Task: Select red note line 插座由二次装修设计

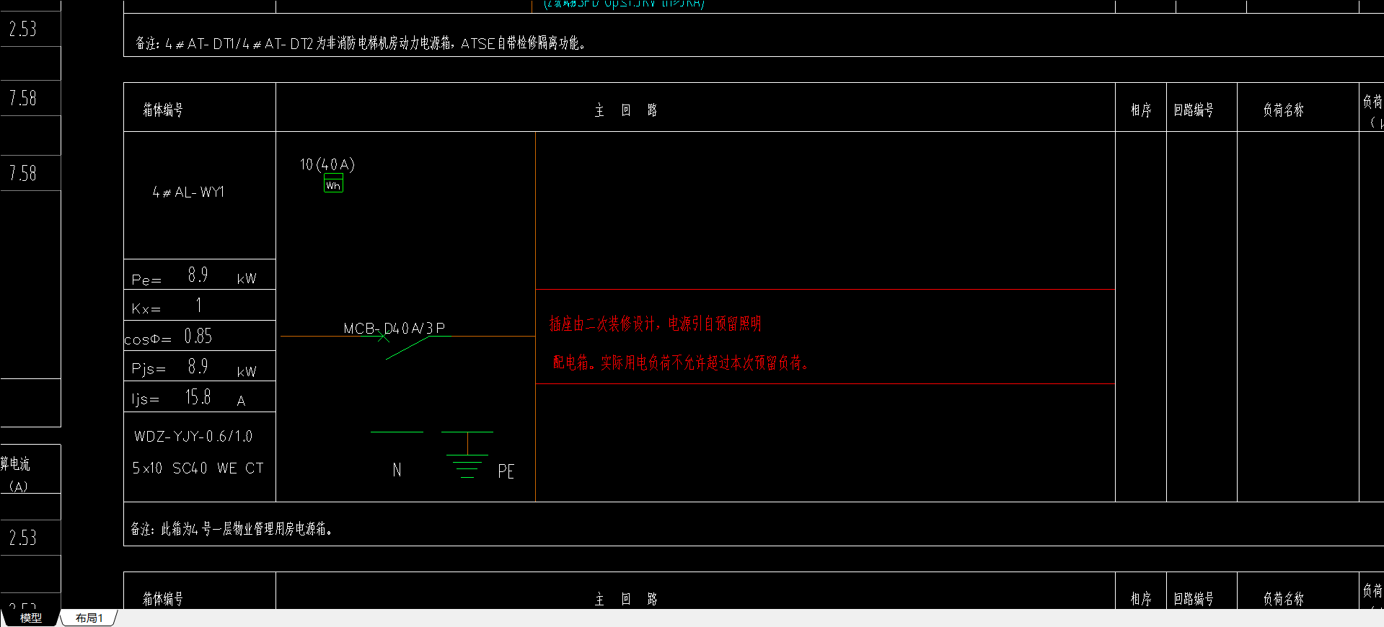Action: tap(655, 324)
